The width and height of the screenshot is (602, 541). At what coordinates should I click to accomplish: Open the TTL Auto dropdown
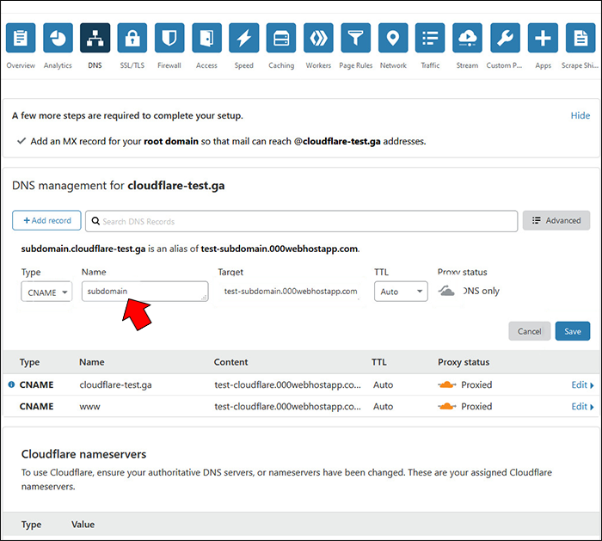pyautogui.click(x=401, y=292)
